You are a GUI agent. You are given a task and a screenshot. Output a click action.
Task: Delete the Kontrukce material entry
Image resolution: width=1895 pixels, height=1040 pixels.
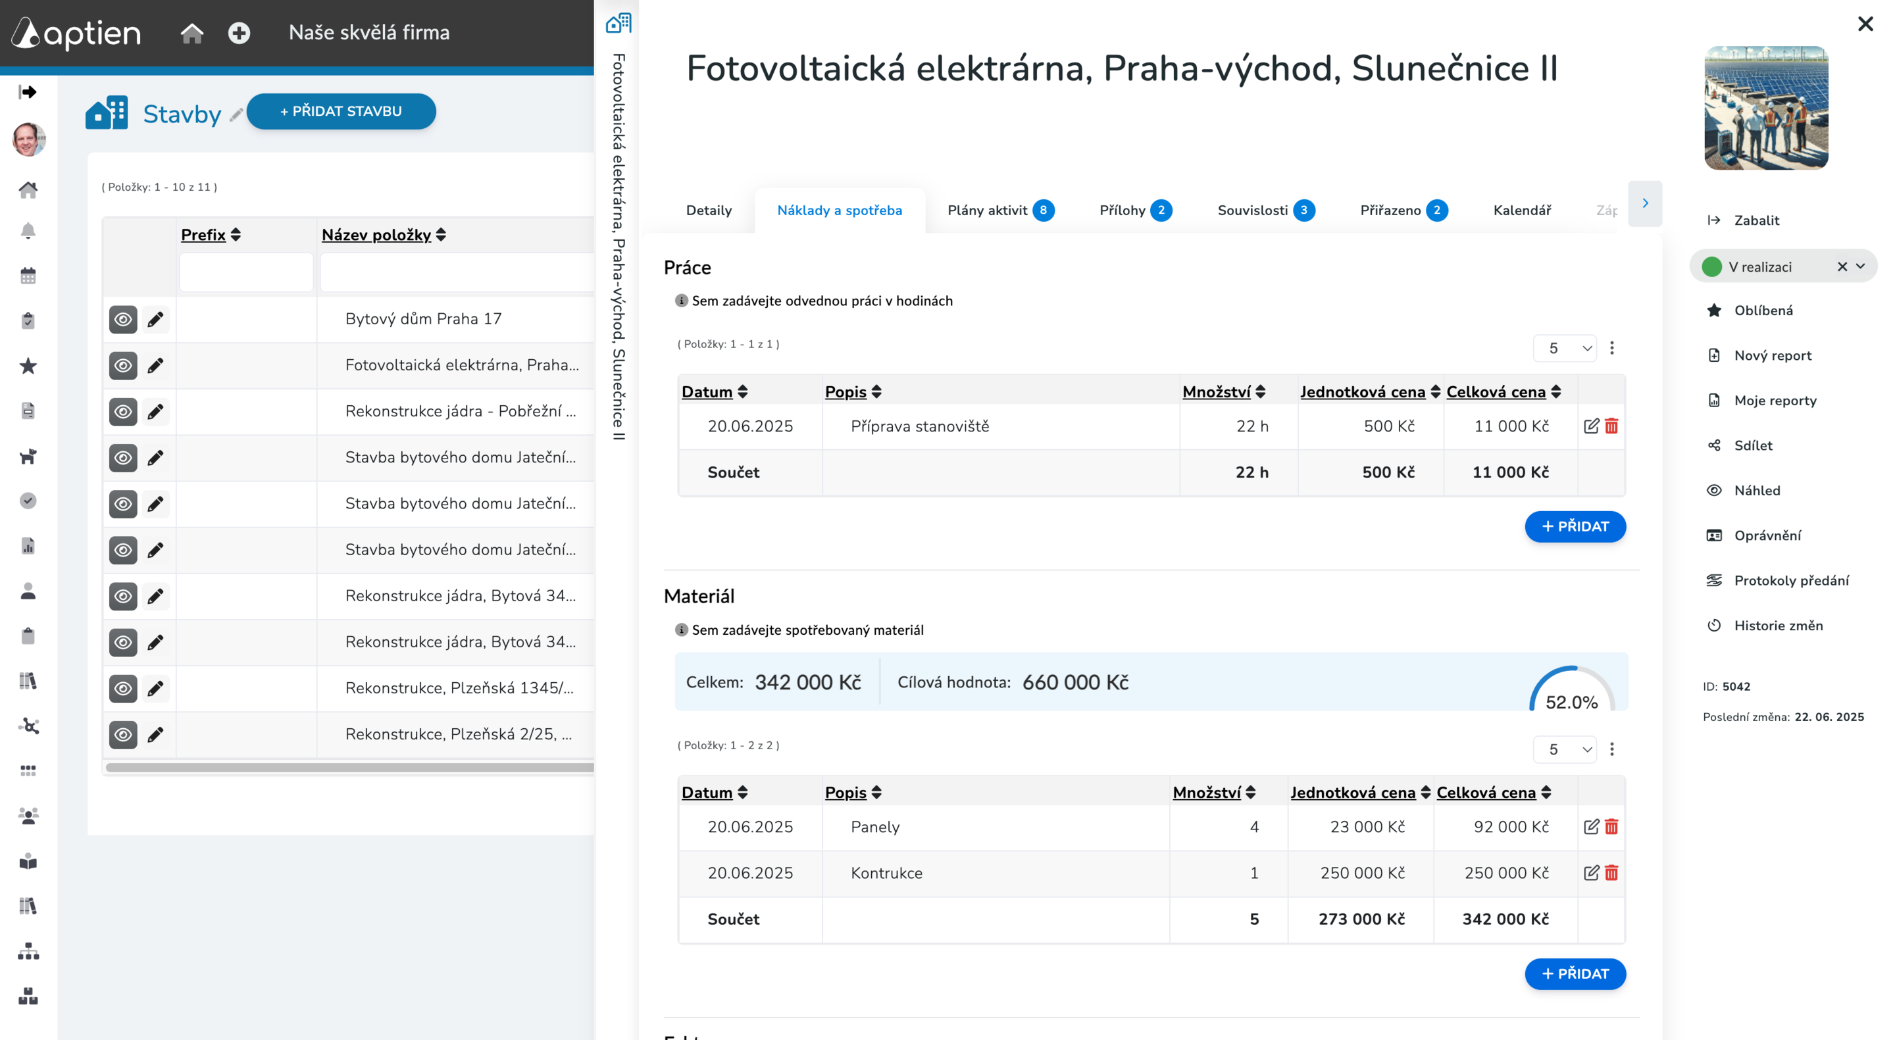point(1611,873)
